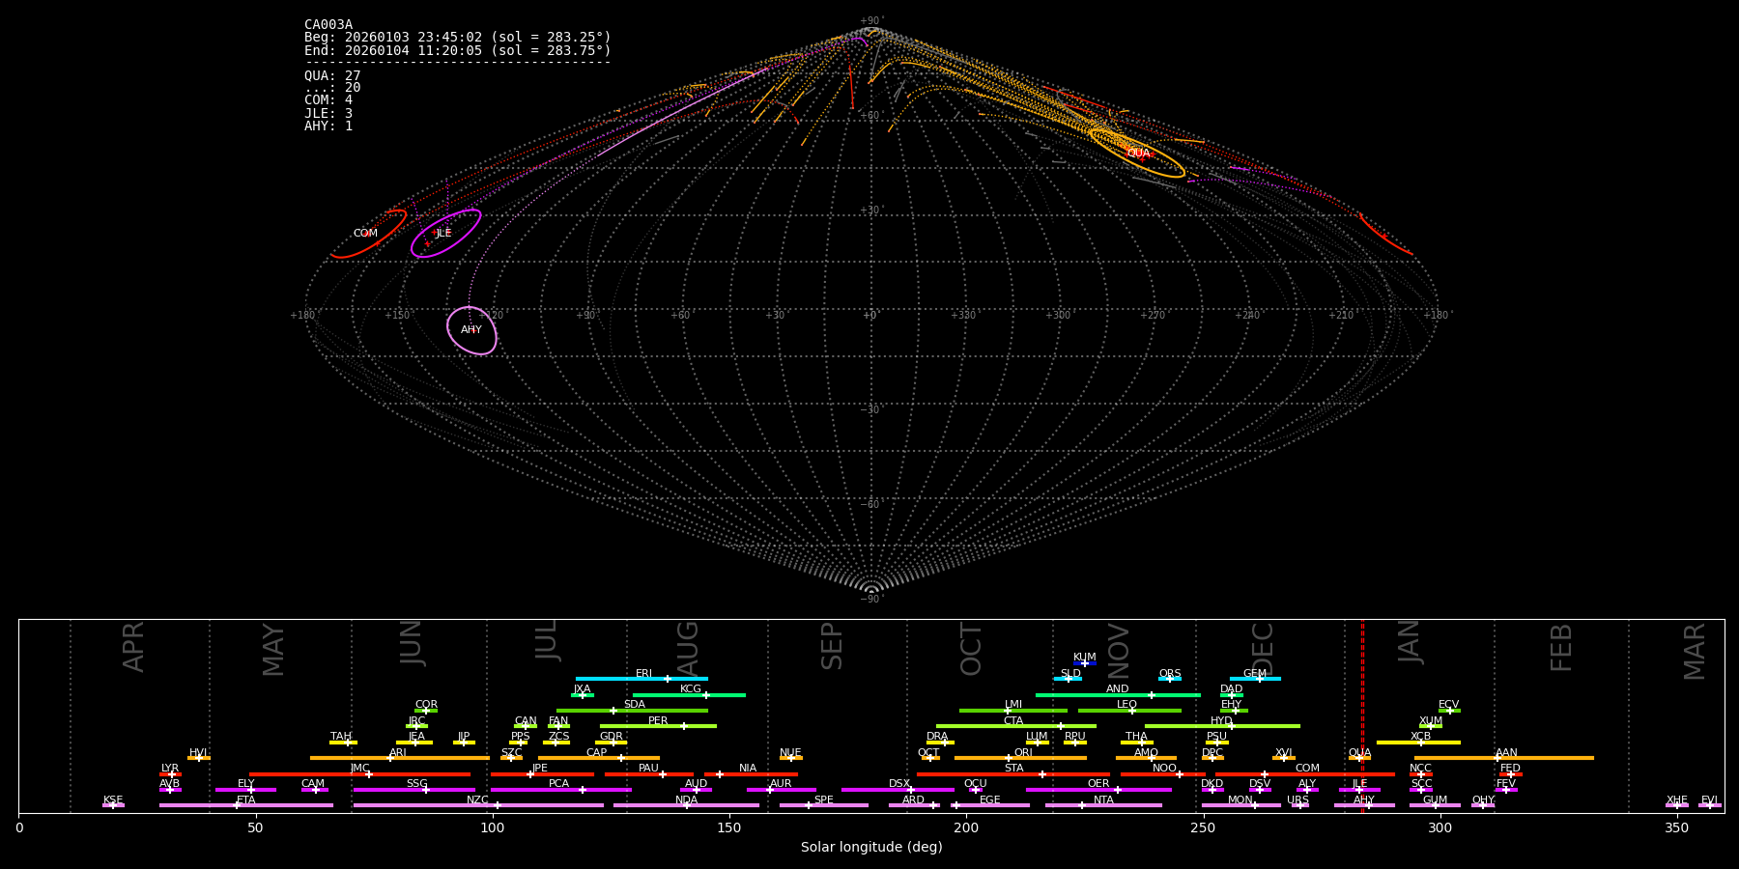Click the JAN month label in timeline
Screen dimensions: 1739x869
pos(1410,642)
